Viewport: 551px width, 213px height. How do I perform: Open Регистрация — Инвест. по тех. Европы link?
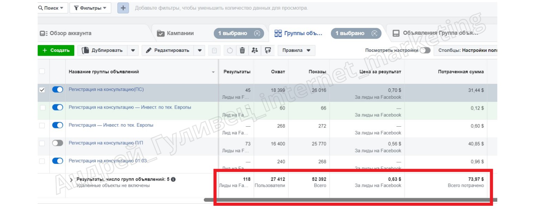(111, 125)
